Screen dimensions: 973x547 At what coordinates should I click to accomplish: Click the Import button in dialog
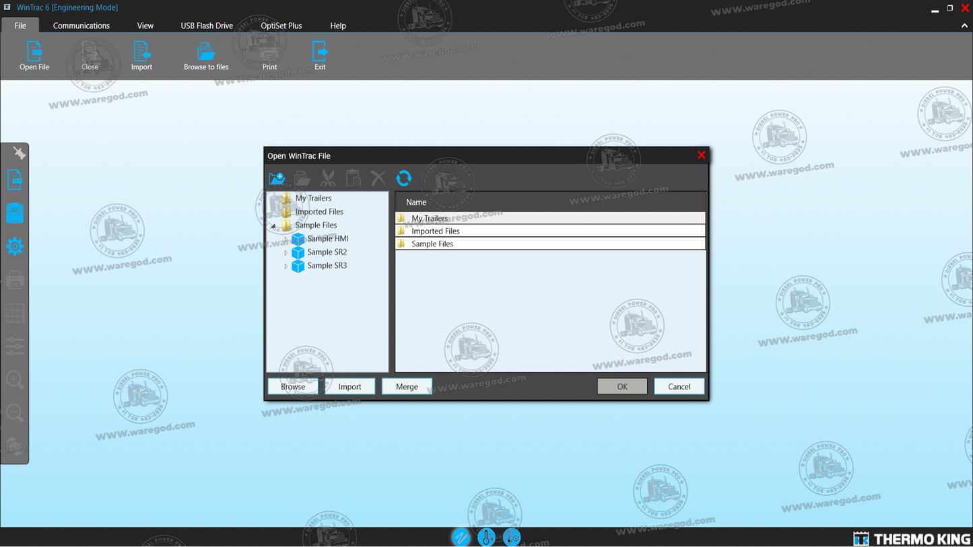tap(350, 386)
